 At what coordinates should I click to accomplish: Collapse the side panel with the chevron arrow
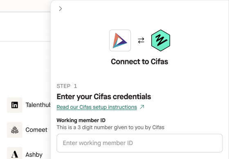61,9
